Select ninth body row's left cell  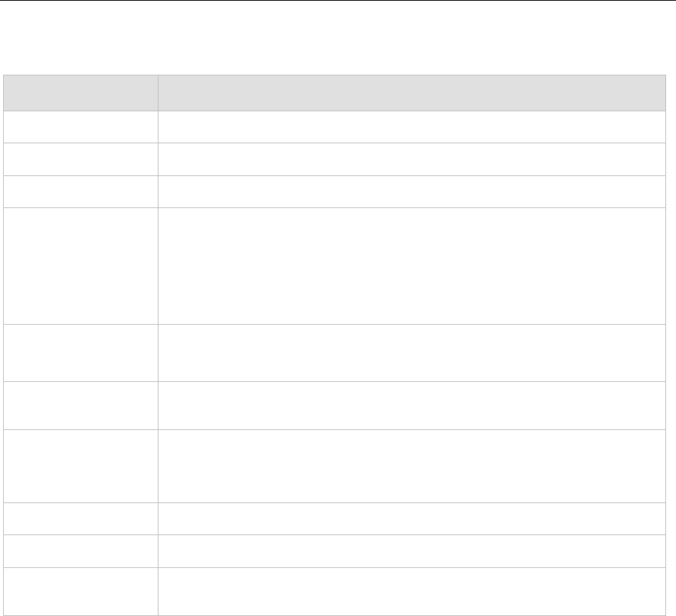coord(80,550)
